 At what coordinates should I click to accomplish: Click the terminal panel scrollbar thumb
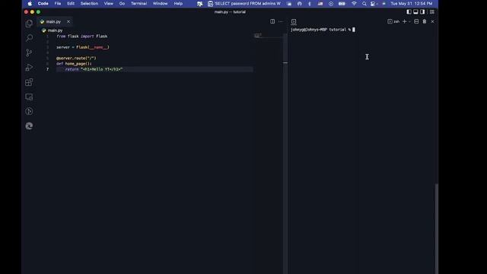pyautogui.click(x=436, y=228)
